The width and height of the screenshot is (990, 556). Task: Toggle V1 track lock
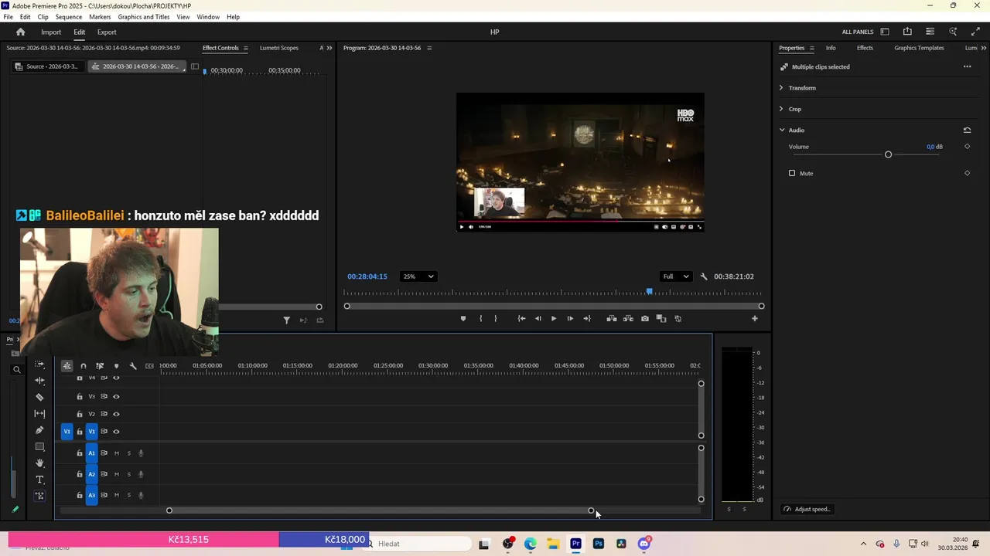80,432
